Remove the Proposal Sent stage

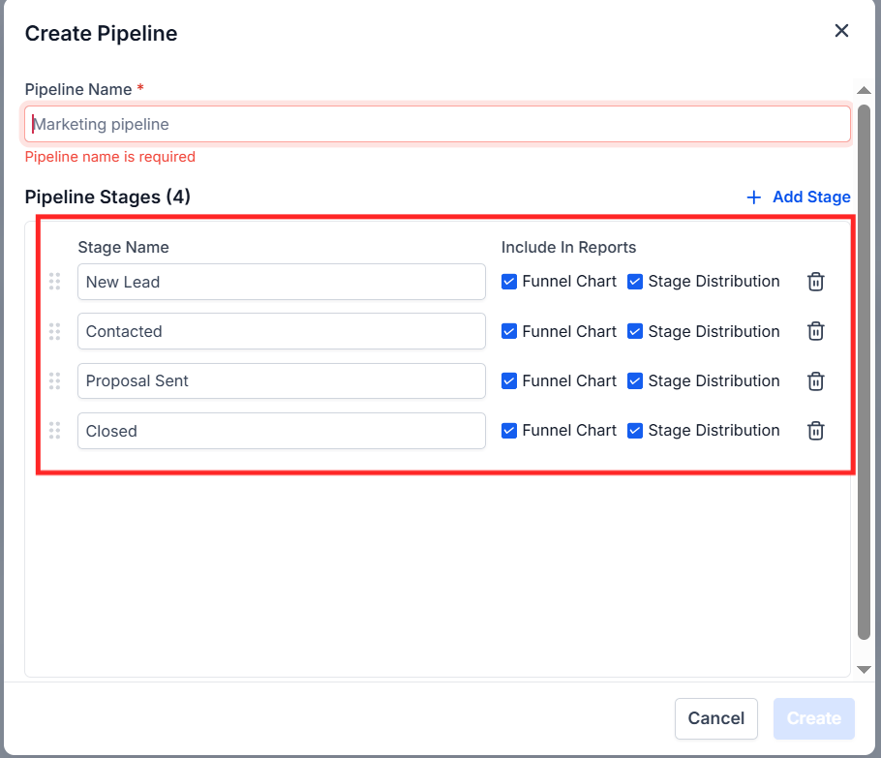click(x=816, y=380)
